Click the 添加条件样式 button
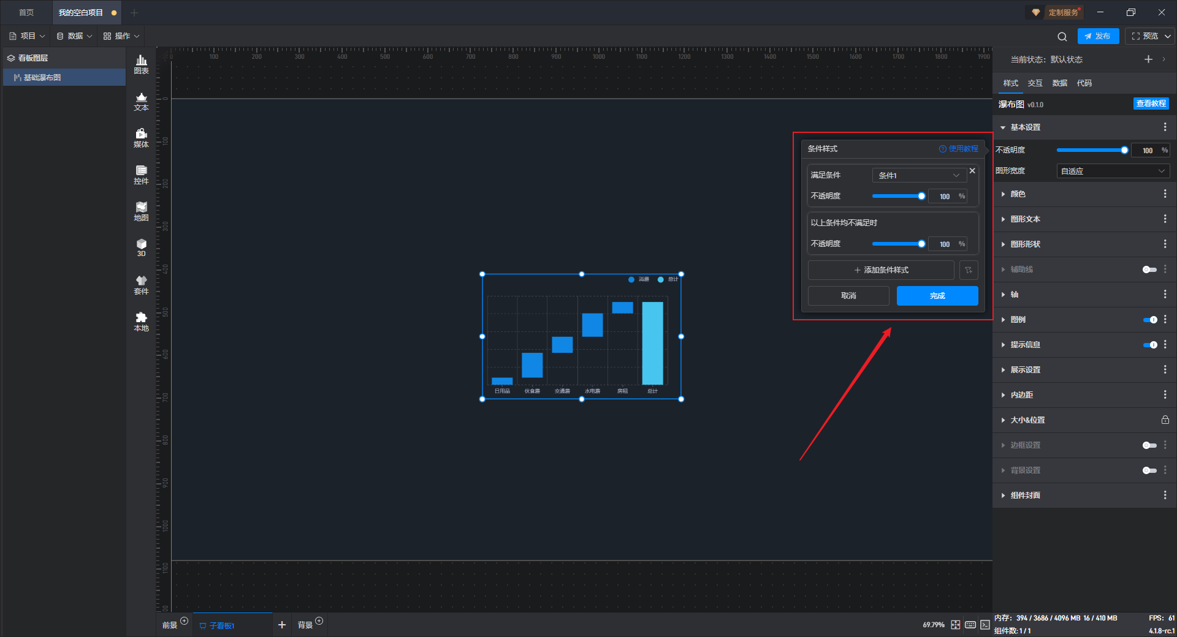The height and width of the screenshot is (637, 1177). 881,270
